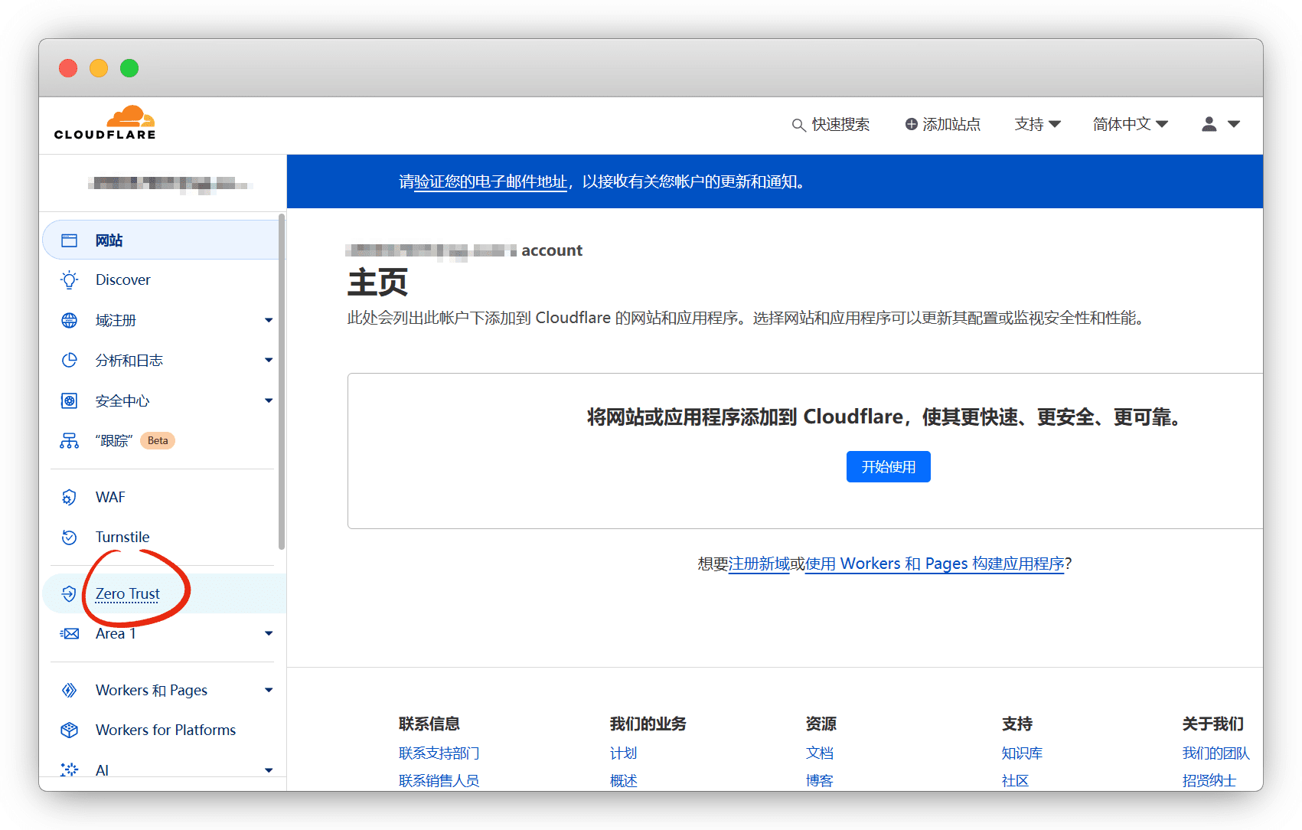Click the sidebar vertical scrollbar

click(282, 381)
